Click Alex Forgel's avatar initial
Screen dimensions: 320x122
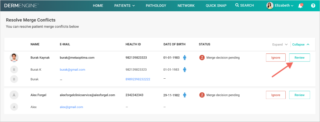(14, 95)
